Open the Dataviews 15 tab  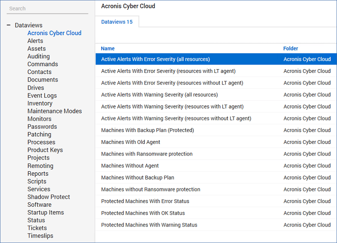(117, 22)
